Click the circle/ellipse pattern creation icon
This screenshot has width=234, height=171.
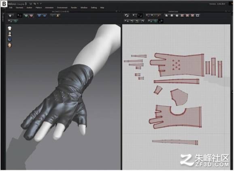tap(177, 15)
